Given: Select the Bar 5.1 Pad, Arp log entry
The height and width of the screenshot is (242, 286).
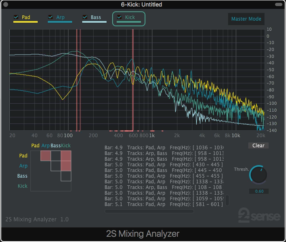Looking at the screenshot, I should pyautogui.click(x=164, y=204).
